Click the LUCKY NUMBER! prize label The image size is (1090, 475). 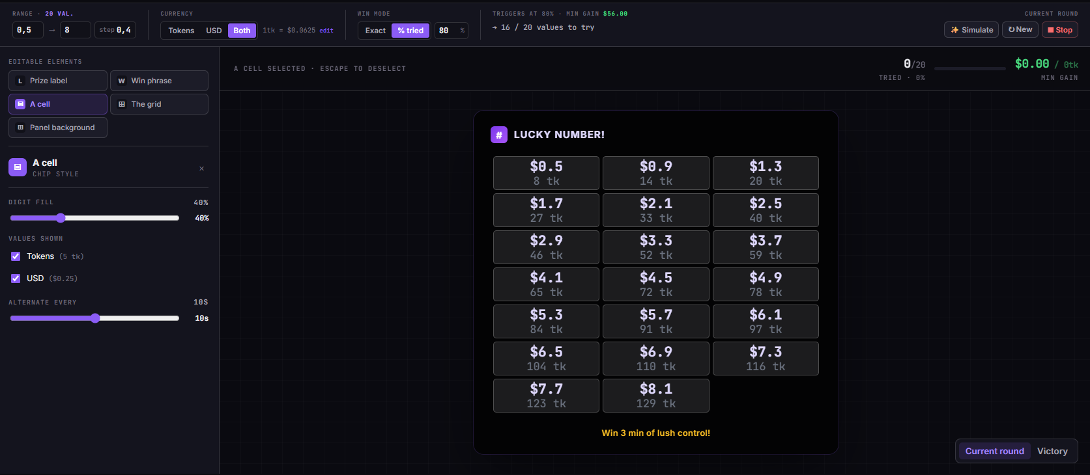[x=559, y=135]
